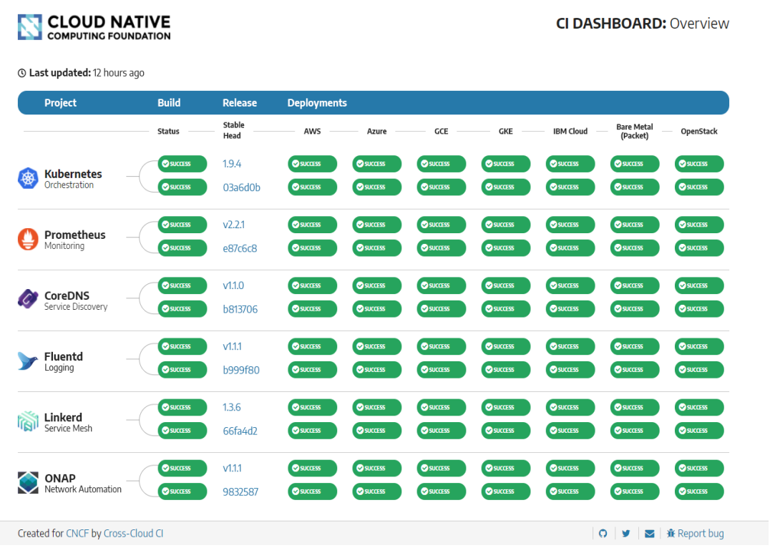Click the Deployments header column

tap(317, 103)
